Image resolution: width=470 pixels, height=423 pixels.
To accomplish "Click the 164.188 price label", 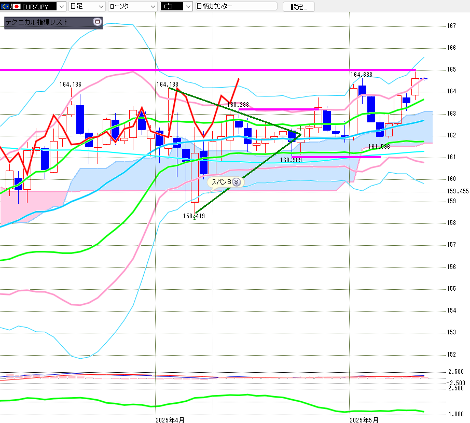I will (167, 84).
